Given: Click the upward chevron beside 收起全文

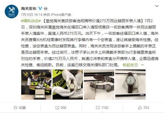Looking at the screenshot, I should point(142,65).
